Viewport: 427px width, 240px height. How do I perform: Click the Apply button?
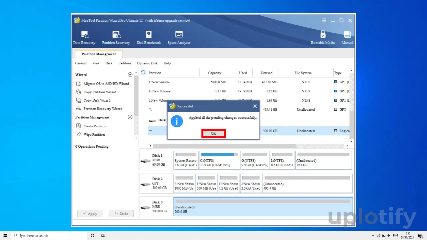[x=90, y=213]
